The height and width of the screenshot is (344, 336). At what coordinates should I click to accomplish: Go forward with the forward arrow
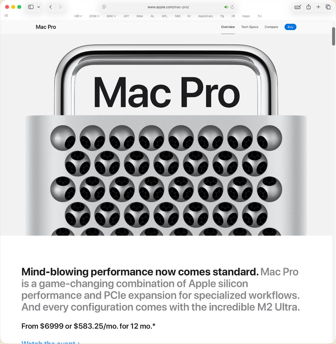coord(60,7)
